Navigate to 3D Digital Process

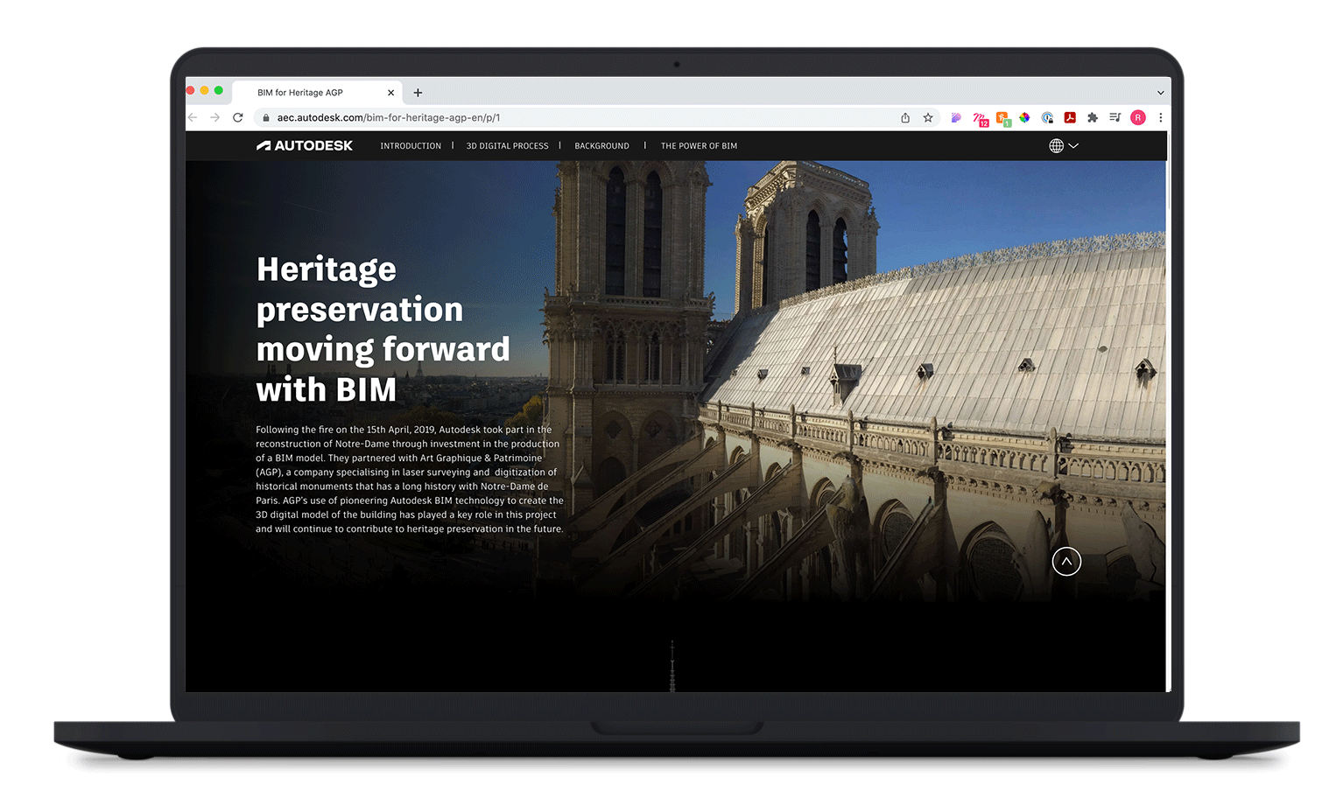coord(507,146)
